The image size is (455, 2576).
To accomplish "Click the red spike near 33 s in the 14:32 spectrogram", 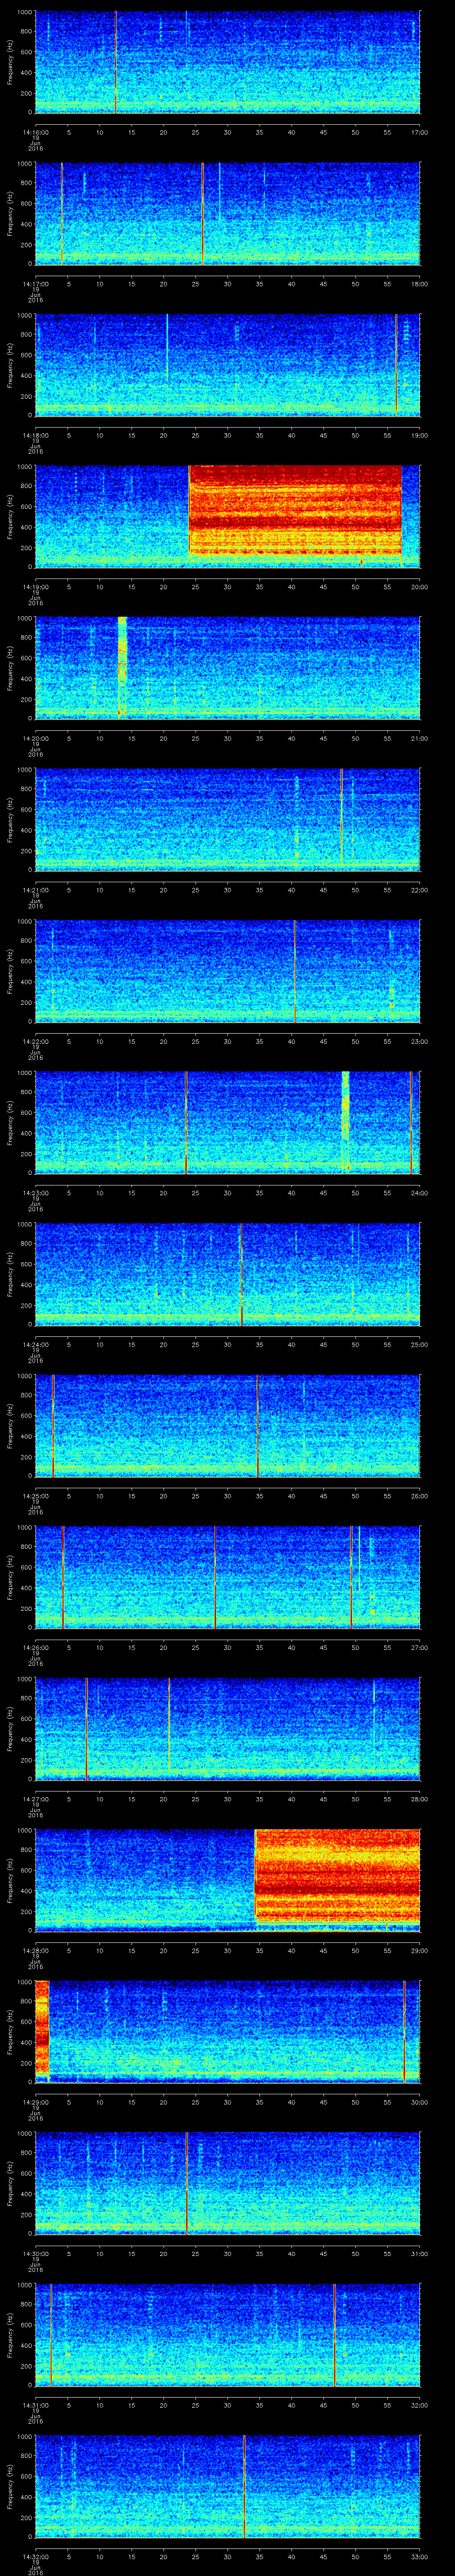I will (x=244, y=2486).
